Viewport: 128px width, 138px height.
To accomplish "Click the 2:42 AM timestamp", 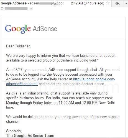I will pos(77,3).
